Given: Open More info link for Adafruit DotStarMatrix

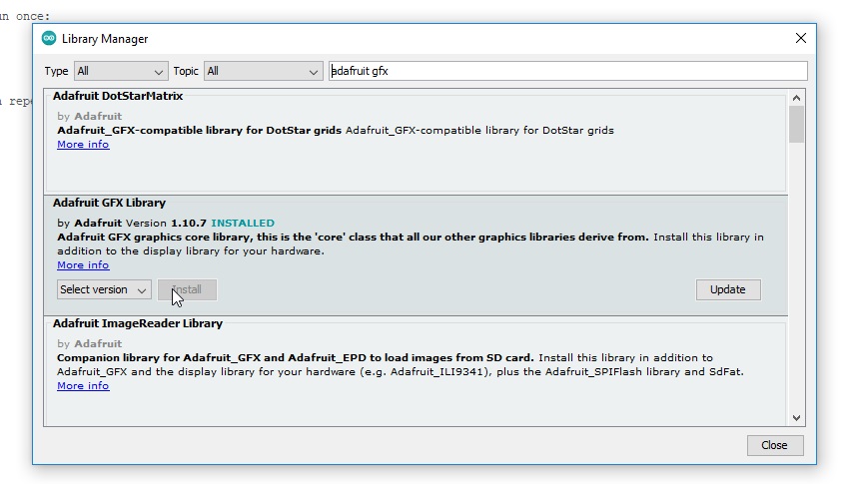Looking at the screenshot, I should [x=83, y=145].
